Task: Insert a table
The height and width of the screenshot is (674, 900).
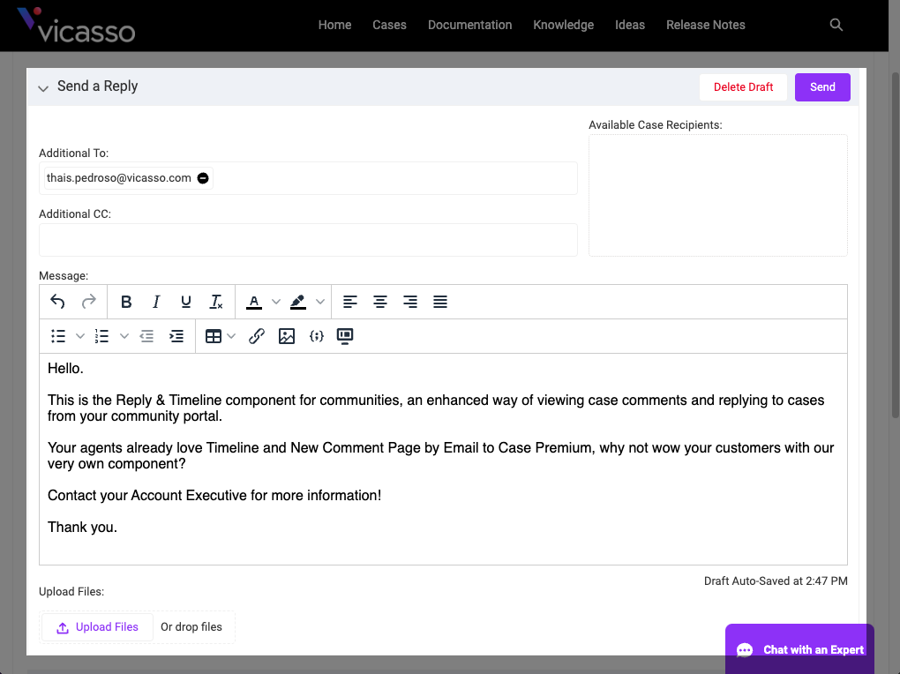Action: tap(214, 336)
